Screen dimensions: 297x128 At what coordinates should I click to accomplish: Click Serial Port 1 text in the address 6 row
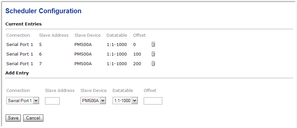point(20,54)
